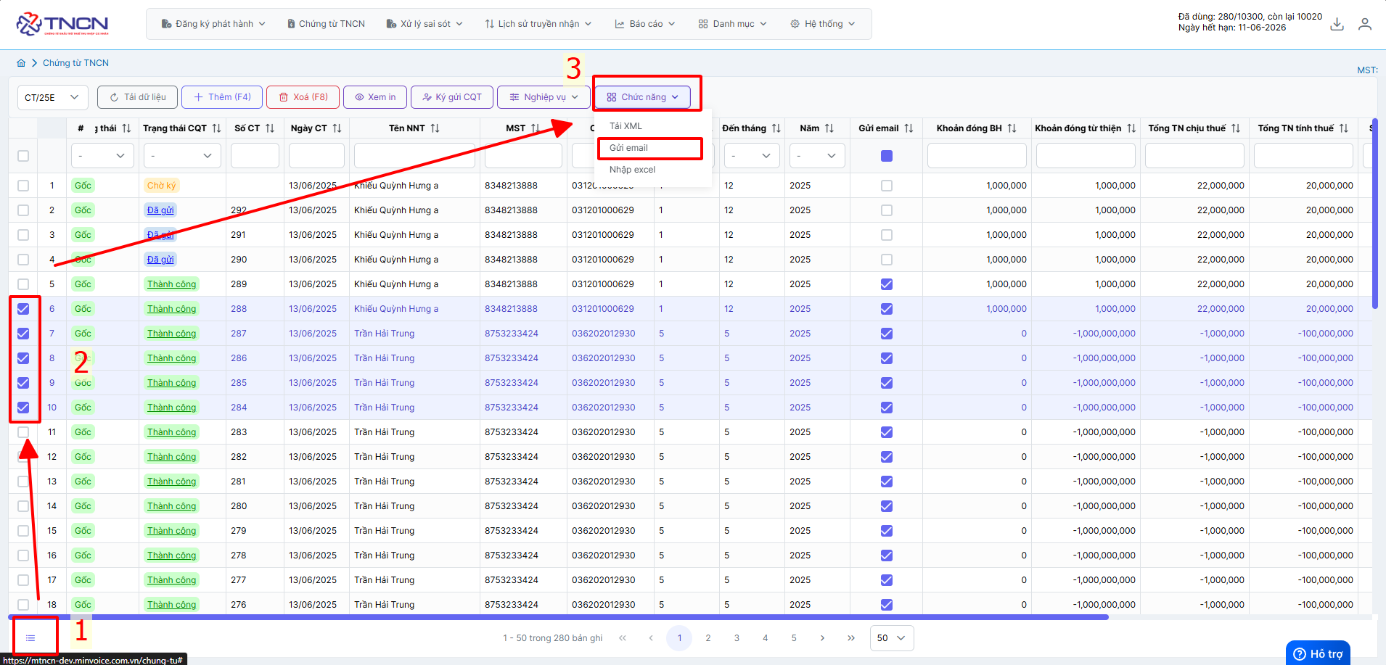
Task: Sort by Số CT column
Action: (270, 128)
